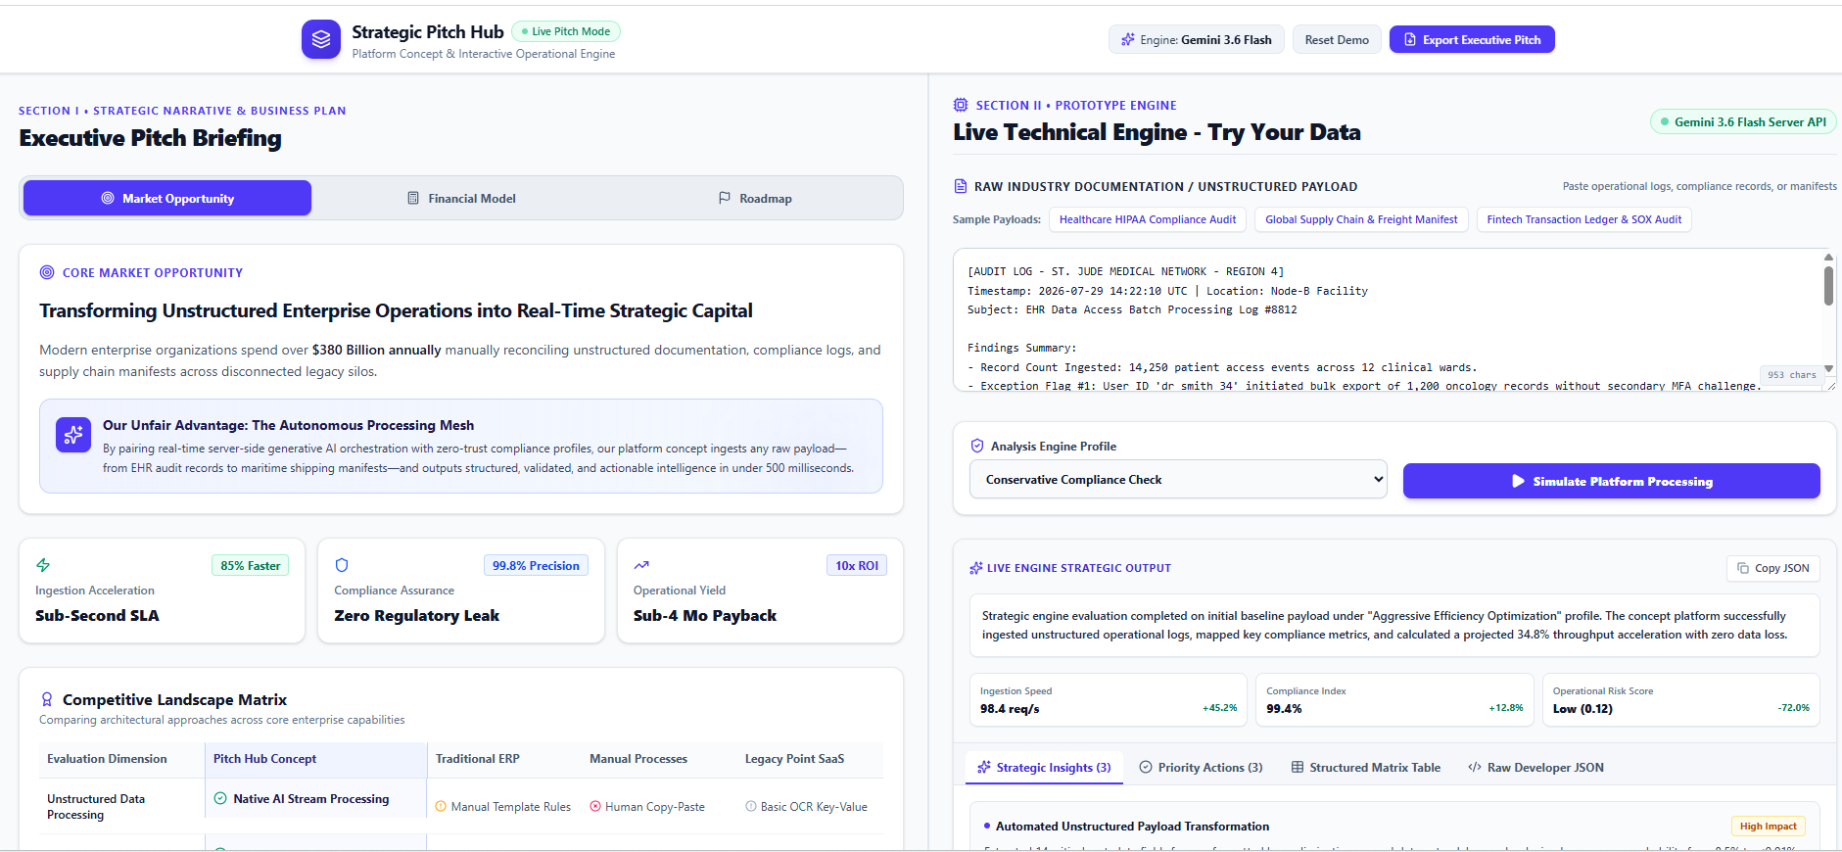Click the code brackets icon on Raw Developer JSON tab
This screenshot has width=1842, height=852.
tap(1475, 767)
